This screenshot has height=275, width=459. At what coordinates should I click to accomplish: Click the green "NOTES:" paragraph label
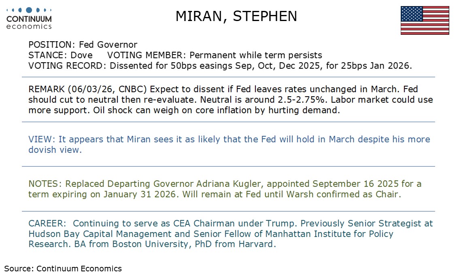[45, 184]
